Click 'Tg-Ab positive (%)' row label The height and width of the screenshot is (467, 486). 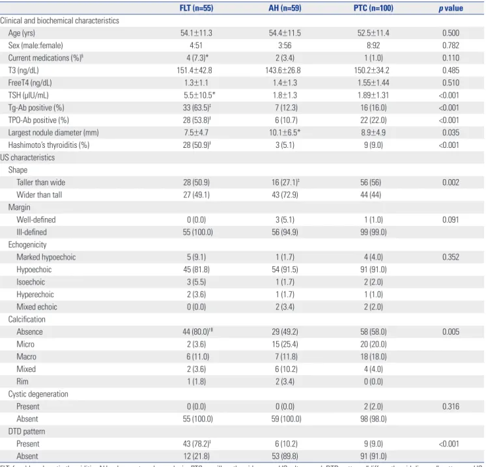coord(36,107)
